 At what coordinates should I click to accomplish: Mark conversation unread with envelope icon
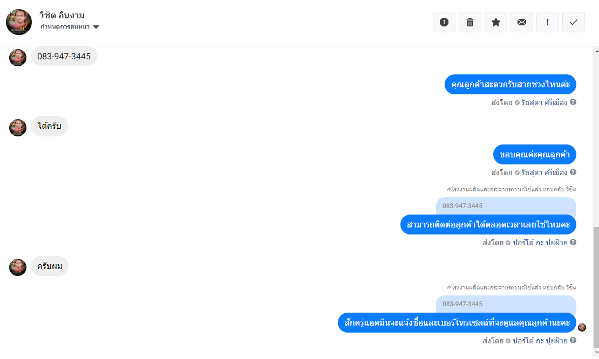pyautogui.click(x=522, y=22)
